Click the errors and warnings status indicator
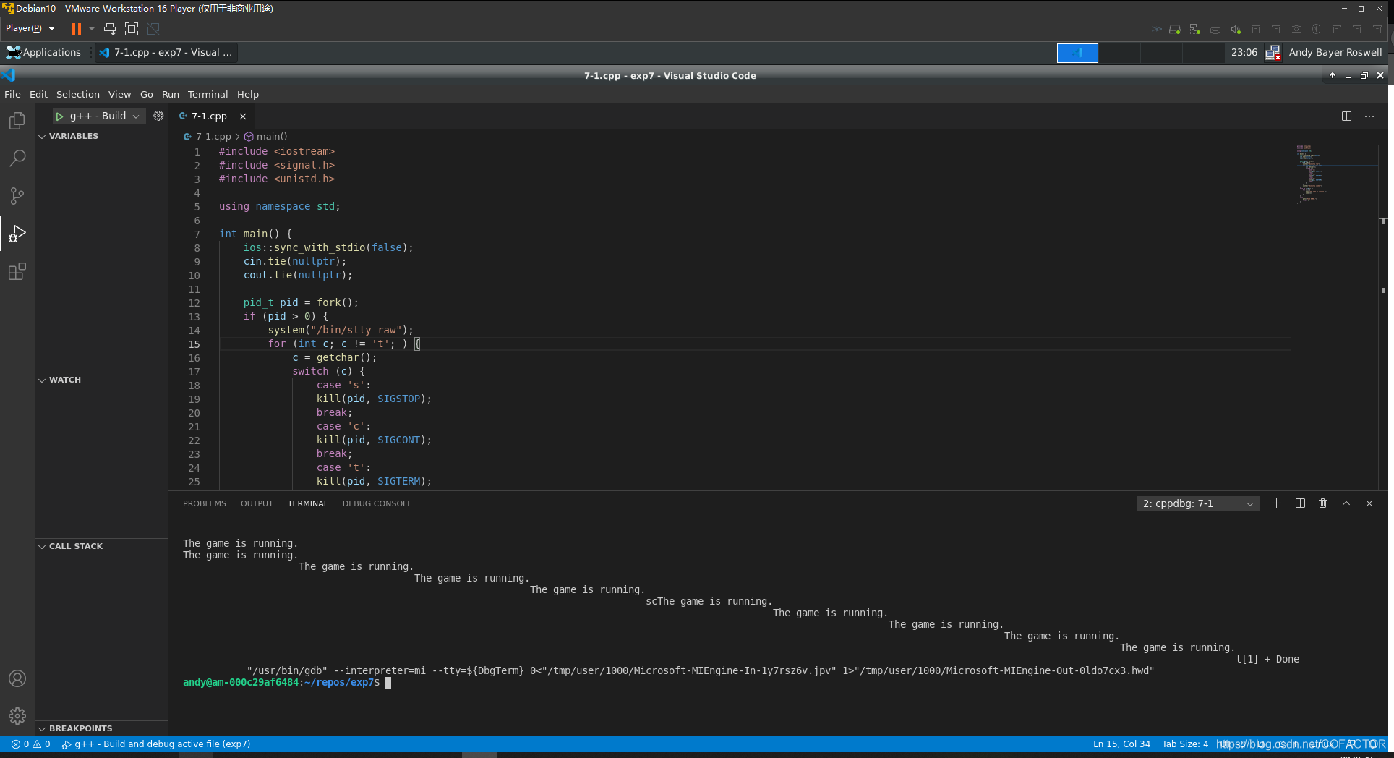 (30, 744)
